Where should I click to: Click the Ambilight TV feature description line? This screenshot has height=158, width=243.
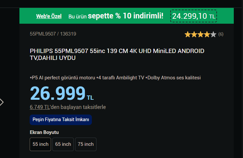point(115,78)
